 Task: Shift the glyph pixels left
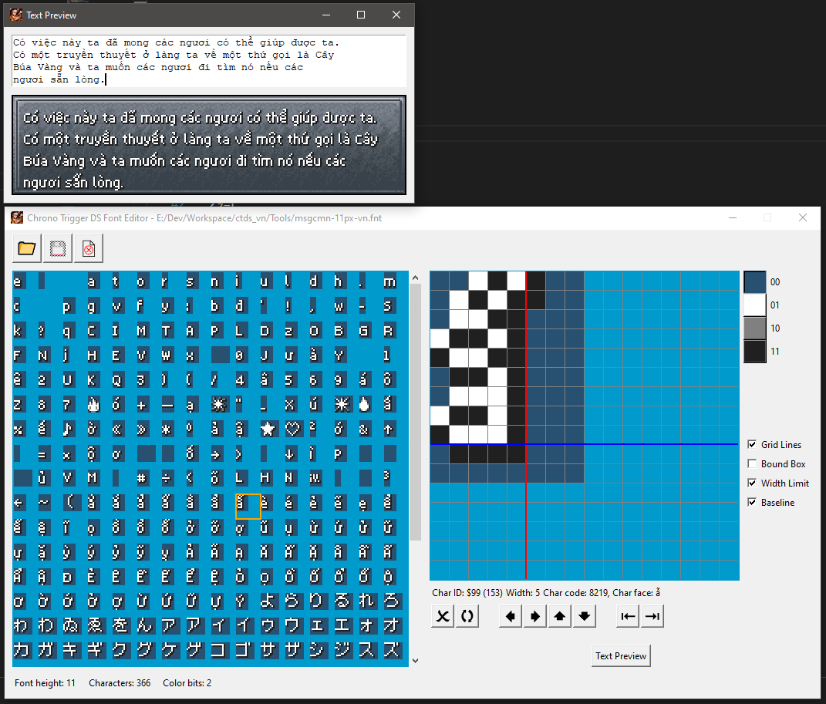tap(511, 616)
